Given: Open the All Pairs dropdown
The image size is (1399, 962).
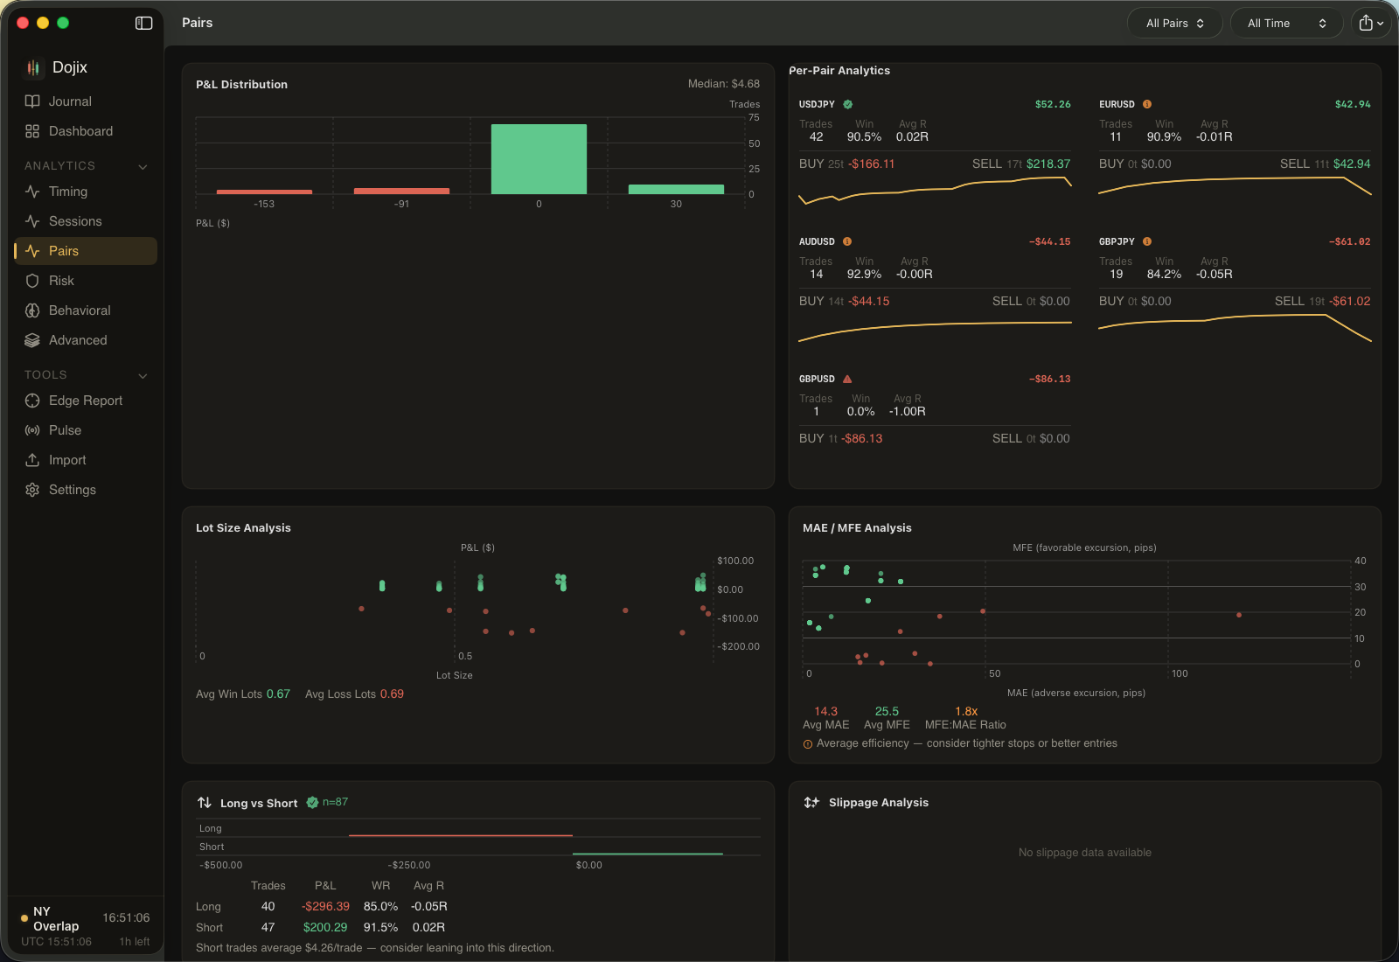Looking at the screenshot, I should [1174, 23].
